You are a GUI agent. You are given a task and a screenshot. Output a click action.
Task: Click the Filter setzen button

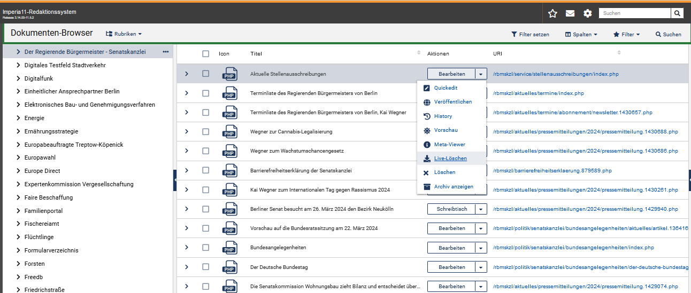pyautogui.click(x=530, y=34)
